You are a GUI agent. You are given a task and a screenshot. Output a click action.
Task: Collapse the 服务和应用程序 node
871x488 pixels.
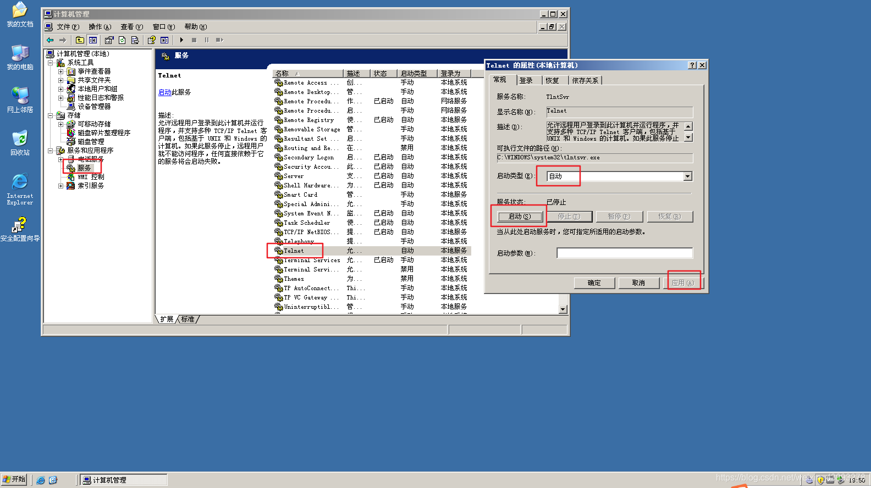tap(50, 151)
